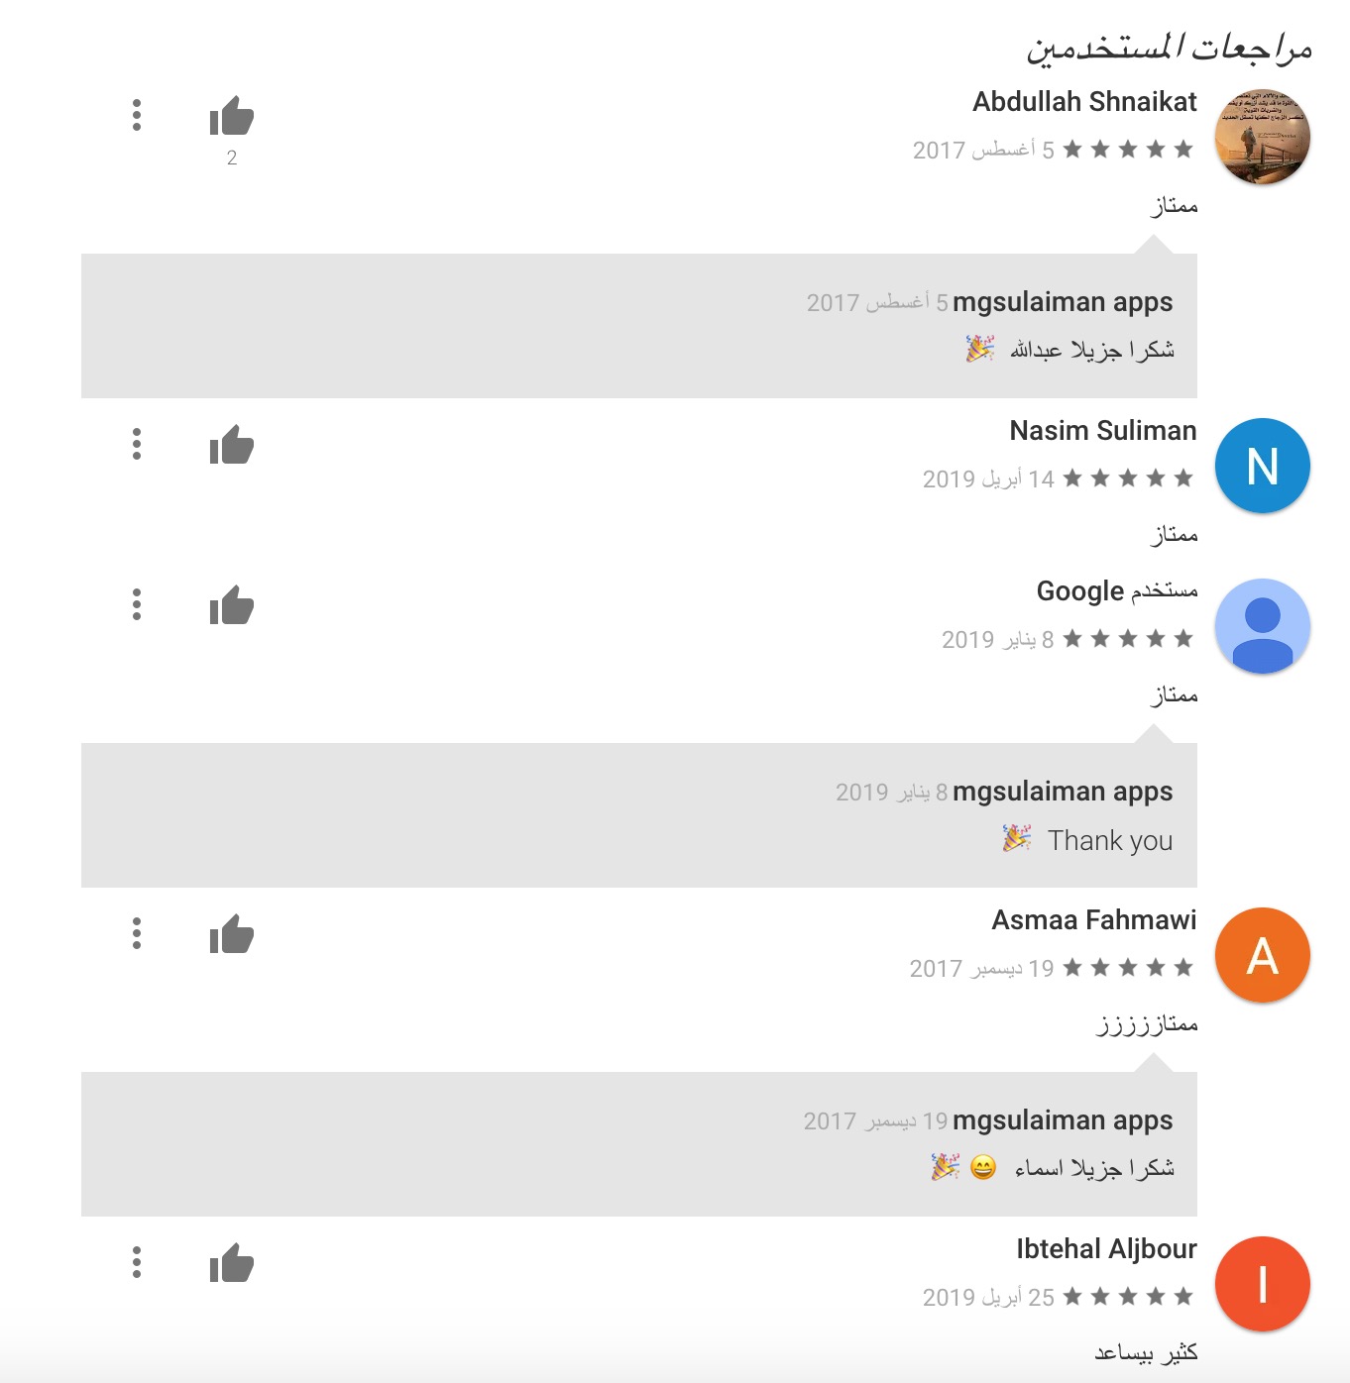Open more options for the Google user's review
The height and width of the screenshot is (1383, 1350).
pyautogui.click(x=137, y=604)
